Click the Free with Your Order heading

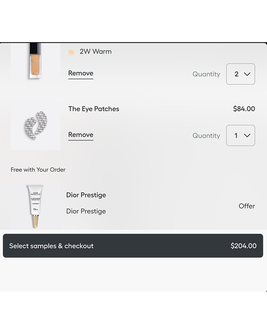tap(38, 170)
